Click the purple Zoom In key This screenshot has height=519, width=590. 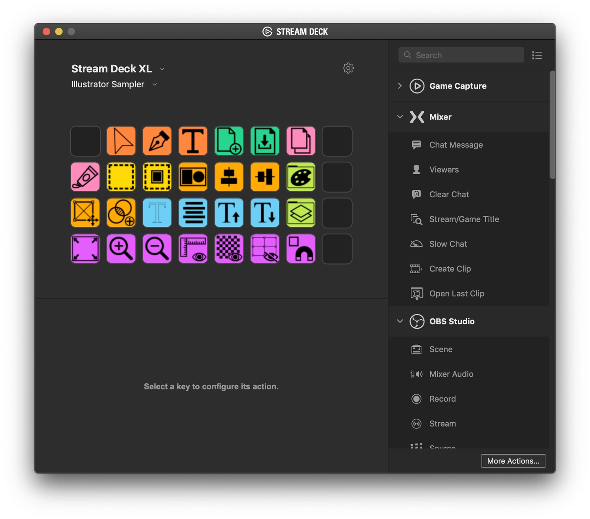tap(121, 249)
